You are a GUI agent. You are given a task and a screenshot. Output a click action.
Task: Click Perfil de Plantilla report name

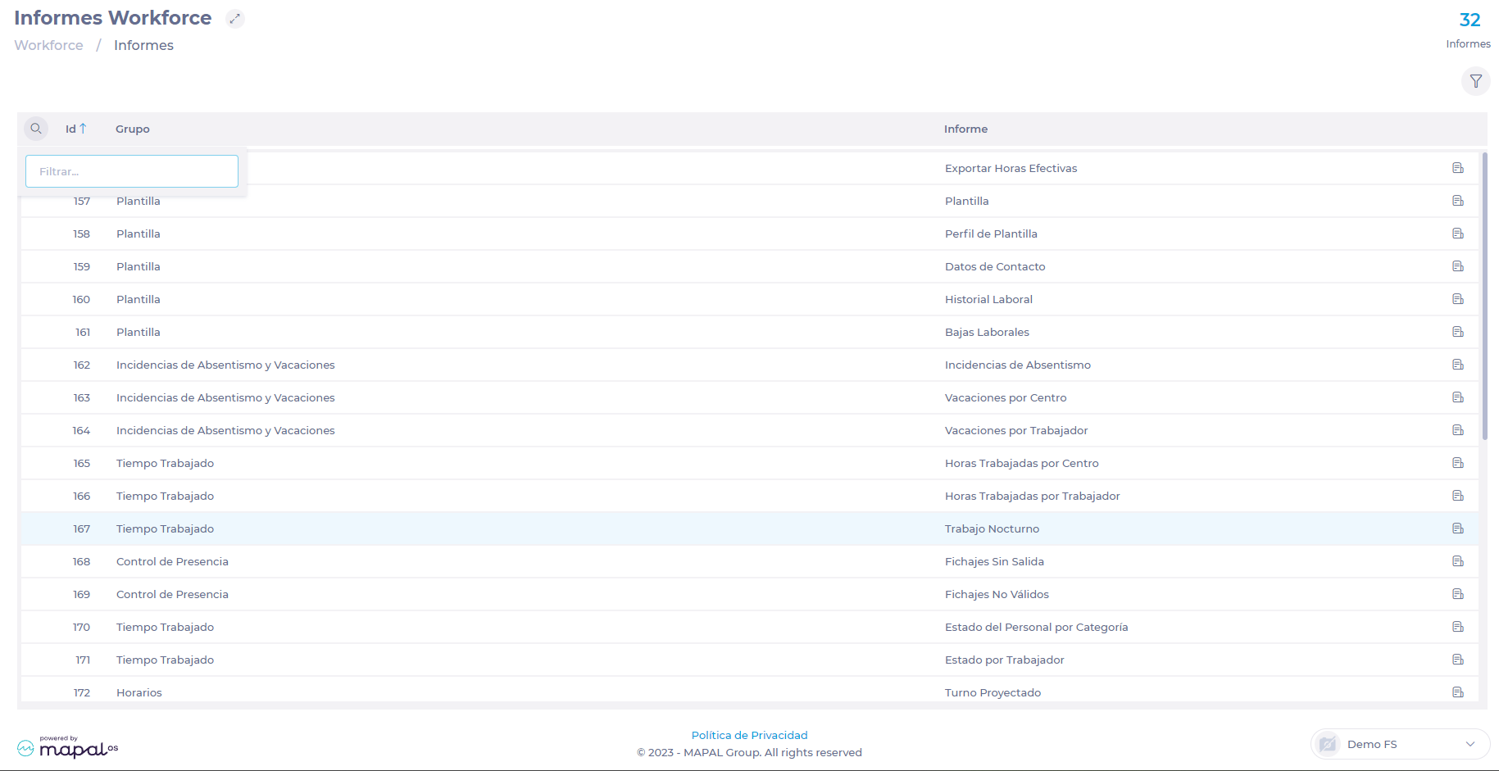pyautogui.click(x=991, y=234)
